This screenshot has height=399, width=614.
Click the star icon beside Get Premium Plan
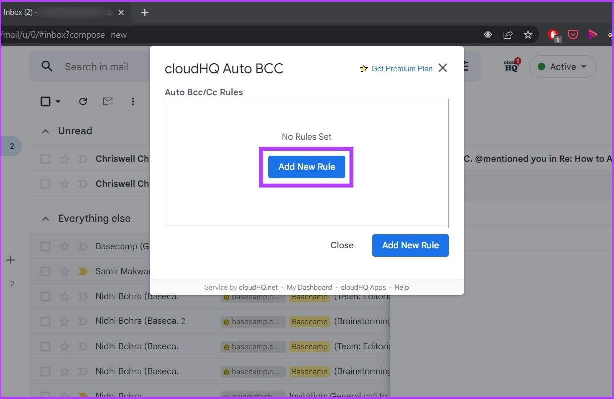coord(364,69)
